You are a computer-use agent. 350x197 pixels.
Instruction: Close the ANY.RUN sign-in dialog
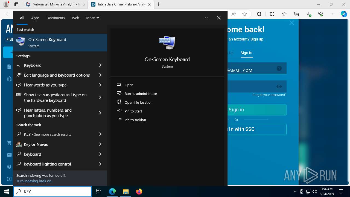pyautogui.click(x=292, y=23)
